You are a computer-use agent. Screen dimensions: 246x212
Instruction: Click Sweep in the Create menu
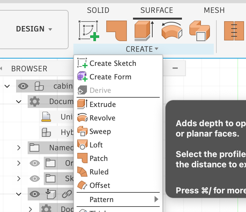click(118, 131)
